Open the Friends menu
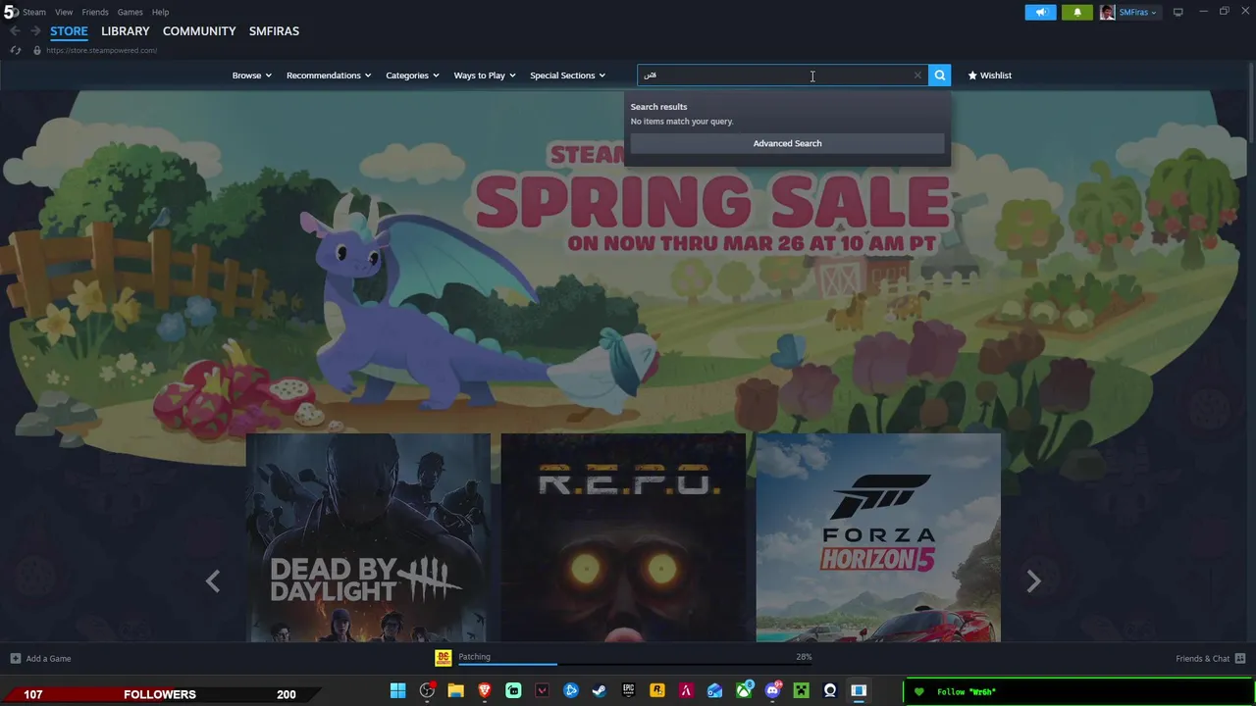The width and height of the screenshot is (1256, 706). point(95,12)
